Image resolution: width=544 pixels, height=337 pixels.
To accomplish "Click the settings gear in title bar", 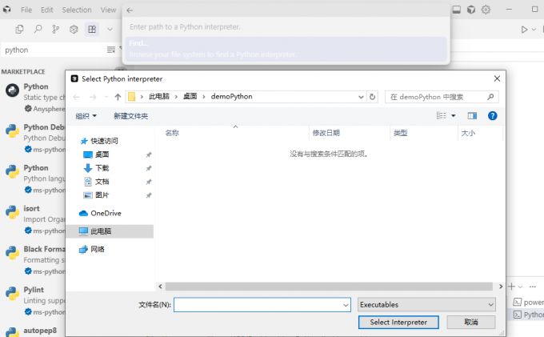I will (x=486, y=10).
